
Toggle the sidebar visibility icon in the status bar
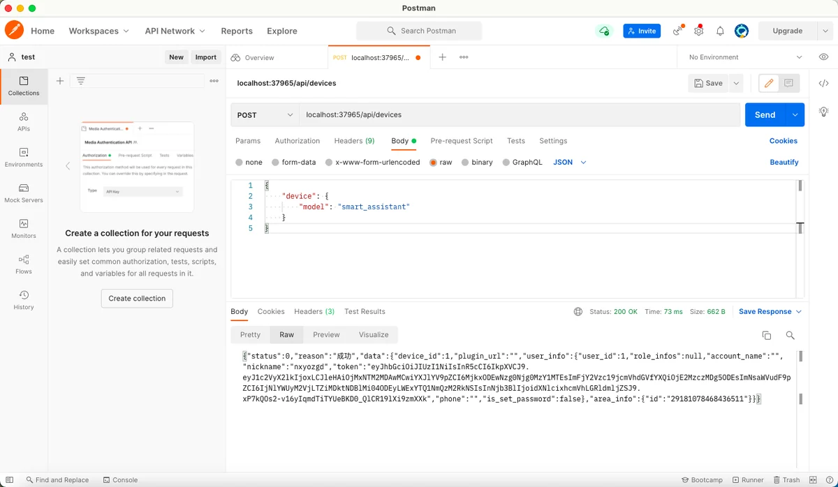(x=9, y=480)
